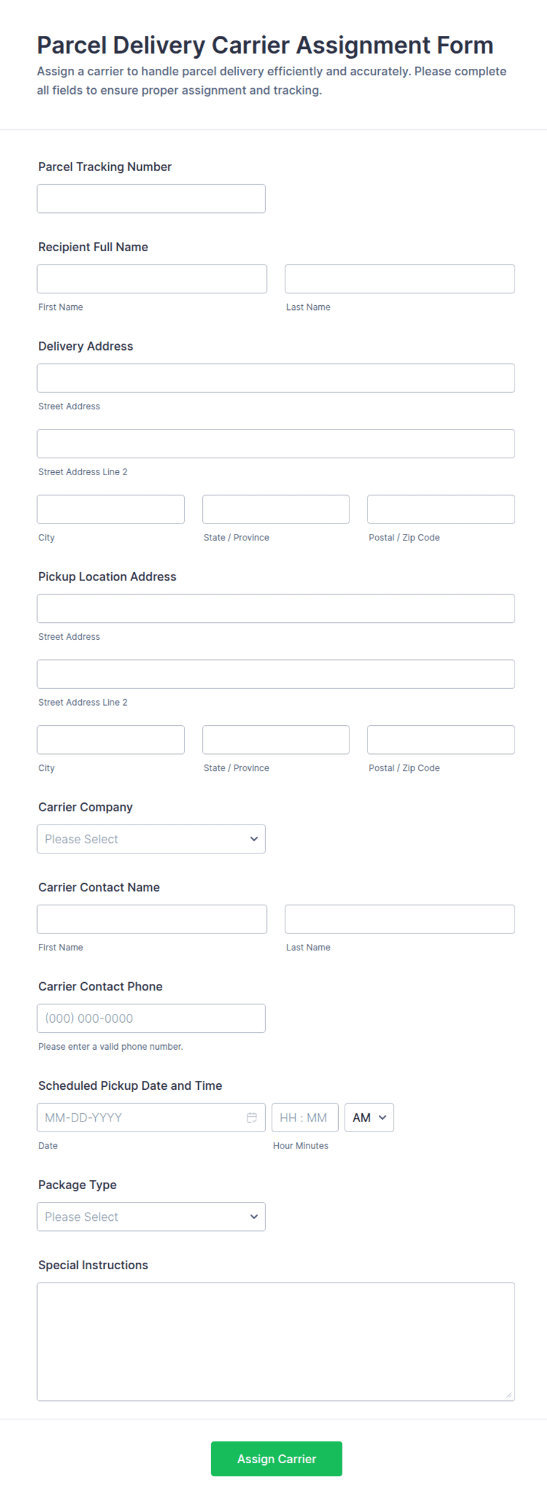547x1505 pixels.
Task: Click the Special Instructions text area
Action: (x=276, y=1342)
